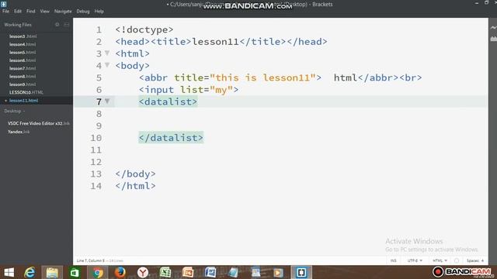Open the Help menu
Screen dimensions: 497x279
99,11
